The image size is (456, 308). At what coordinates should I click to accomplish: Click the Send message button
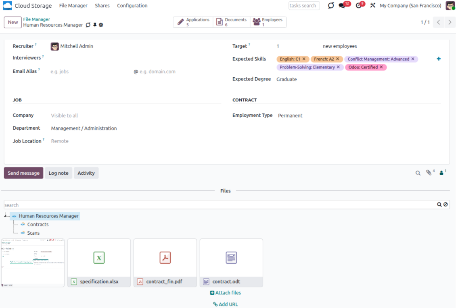(23, 173)
